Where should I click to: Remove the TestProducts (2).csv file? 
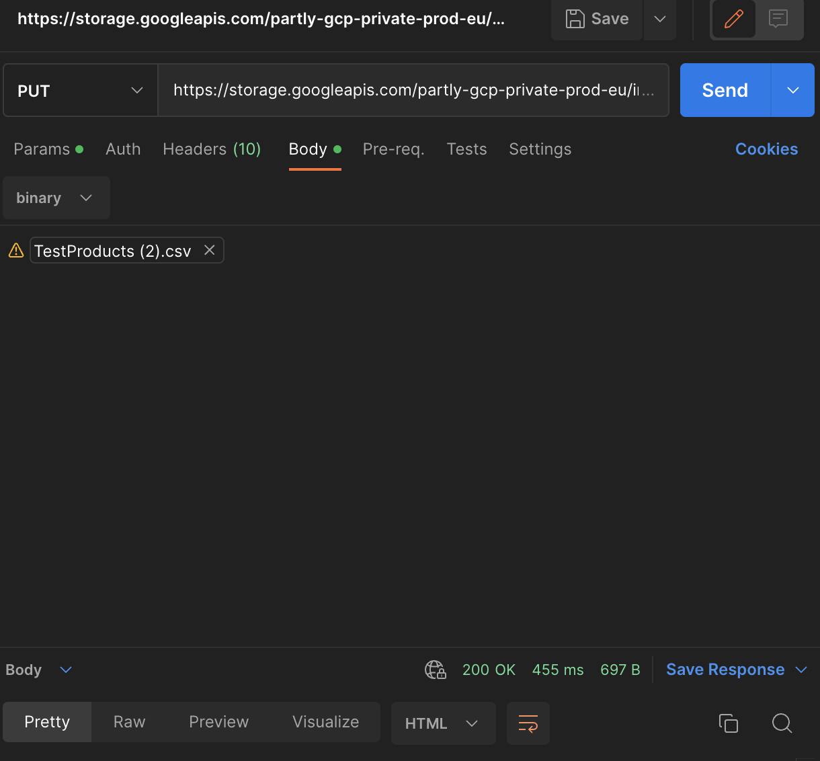tap(210, 250)
